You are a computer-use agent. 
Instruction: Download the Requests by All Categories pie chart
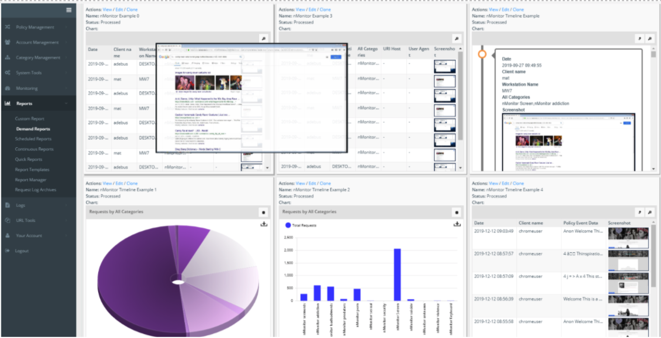click(264, 224)
